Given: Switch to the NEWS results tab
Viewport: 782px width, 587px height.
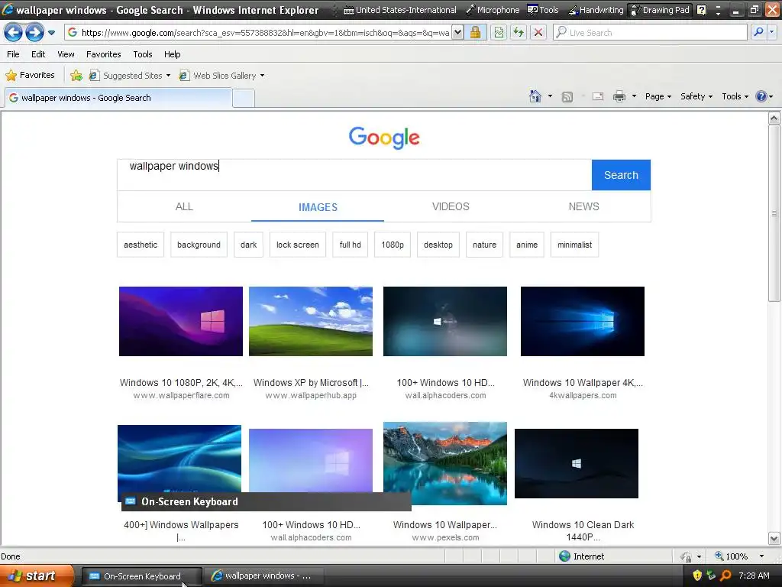Looking at the screenshot, I should [x=583, y=206].
